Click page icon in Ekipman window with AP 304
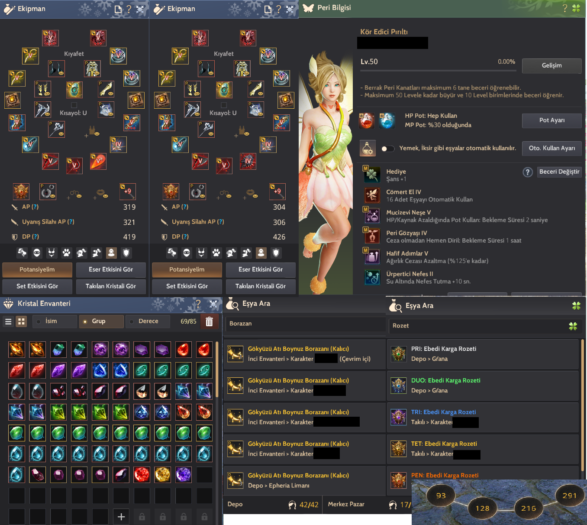 point(268,9)
